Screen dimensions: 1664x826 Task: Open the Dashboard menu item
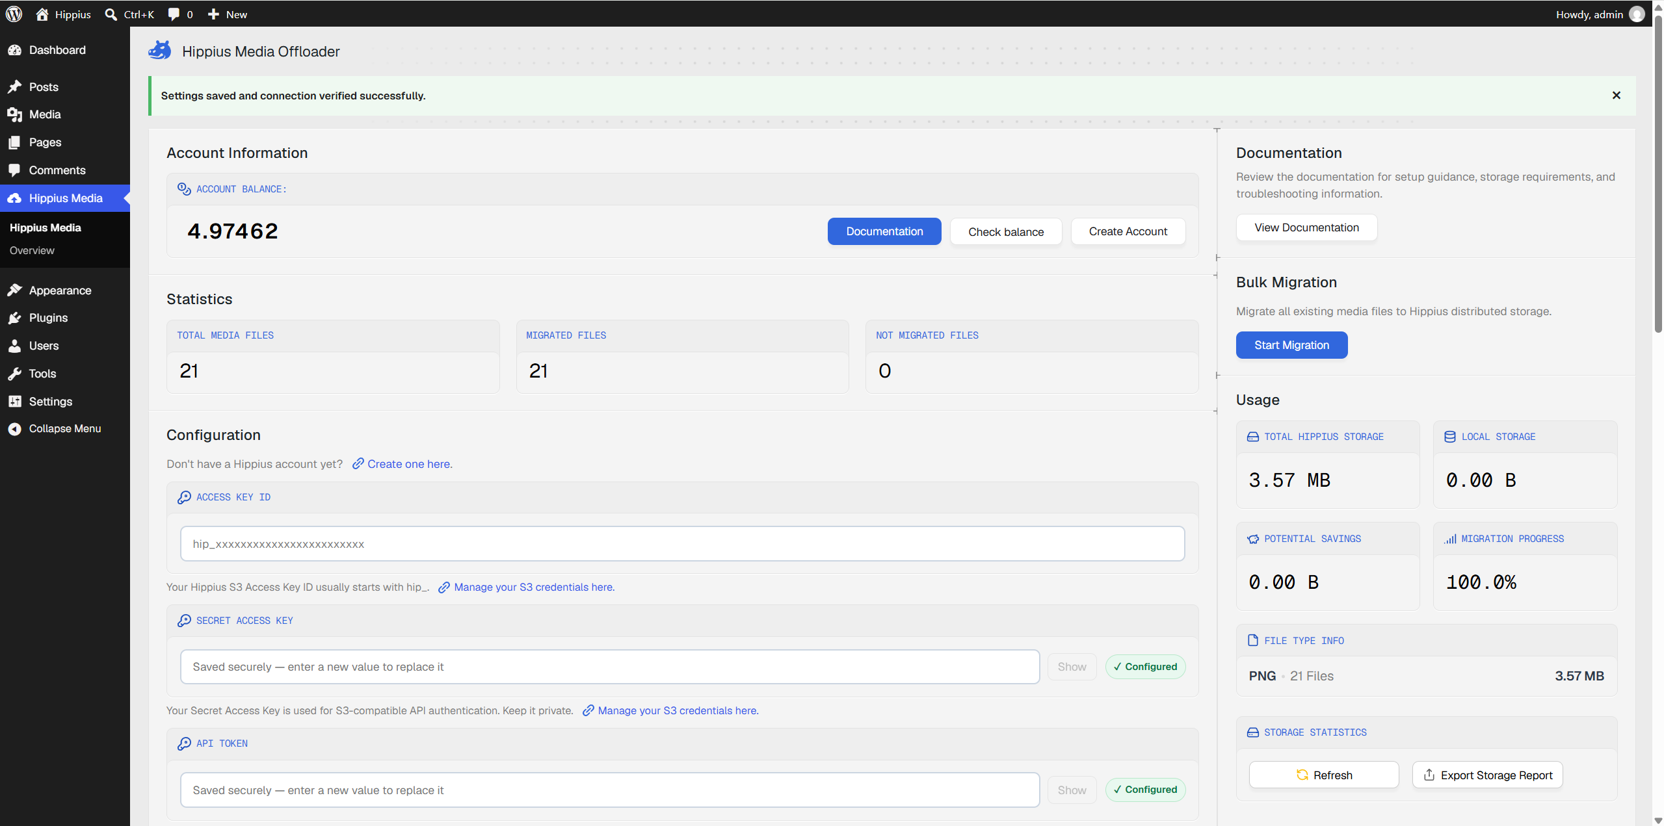[65, 50]
